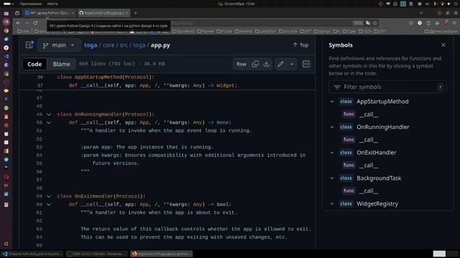
Task: Select __call__ under OnExitHandler symbol
Action: [x=369, y=166]
